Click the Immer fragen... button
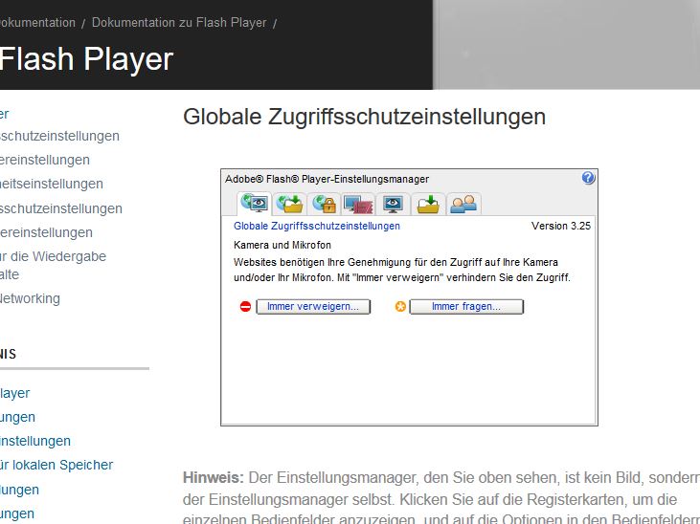700x524 pixels. [x=466, y=307]
